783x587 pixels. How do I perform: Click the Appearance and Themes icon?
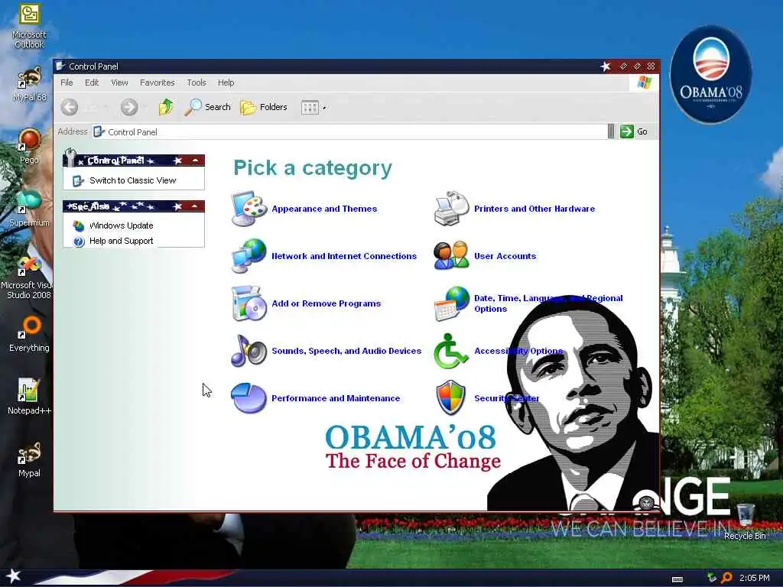tap(249, 209)
